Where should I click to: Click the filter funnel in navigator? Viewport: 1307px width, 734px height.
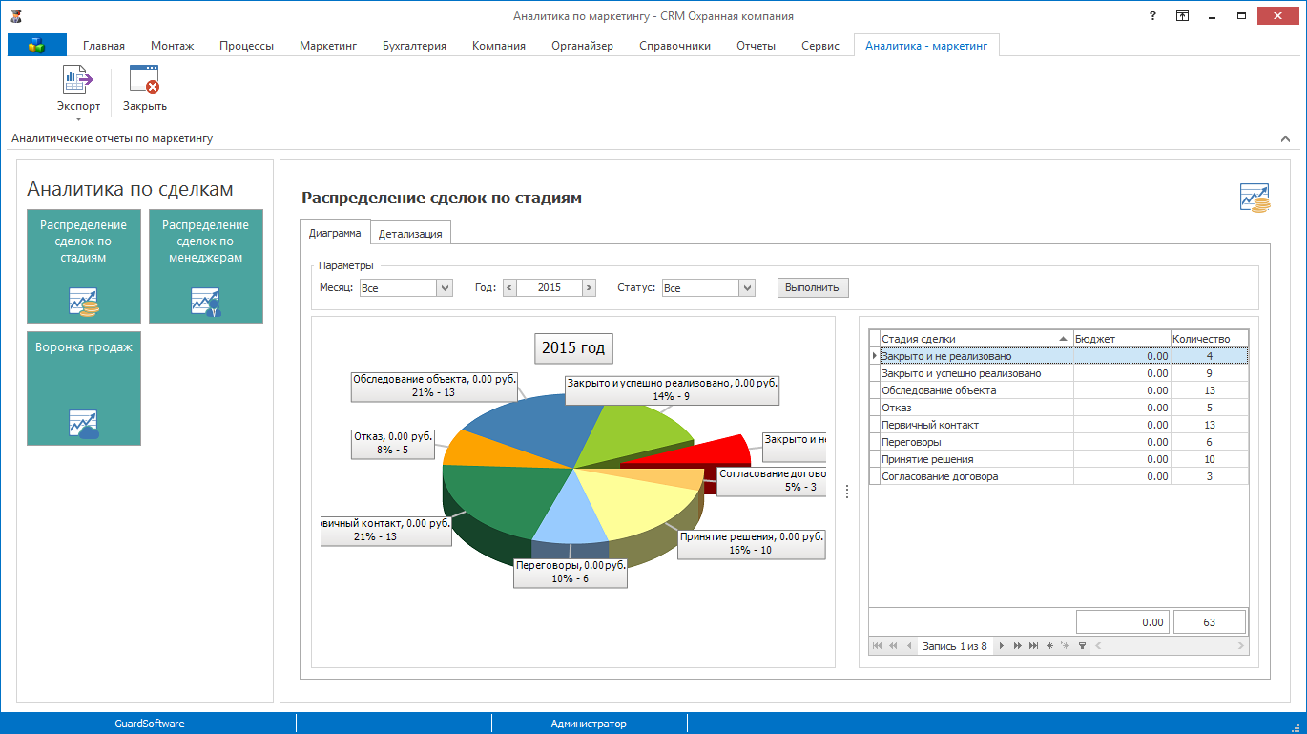[x=1082, y=646]
